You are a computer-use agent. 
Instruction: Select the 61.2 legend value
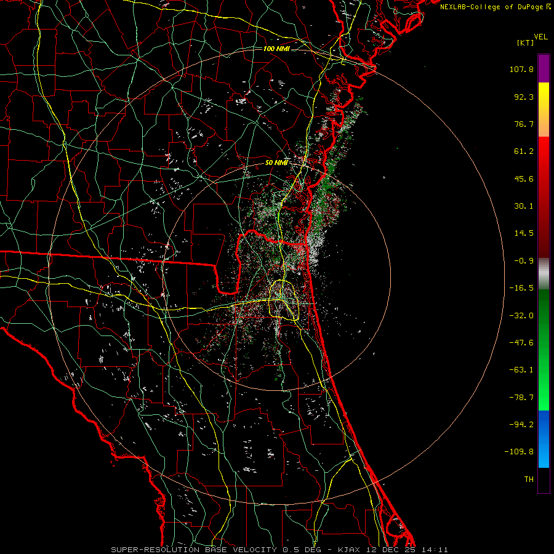point(524,151)
